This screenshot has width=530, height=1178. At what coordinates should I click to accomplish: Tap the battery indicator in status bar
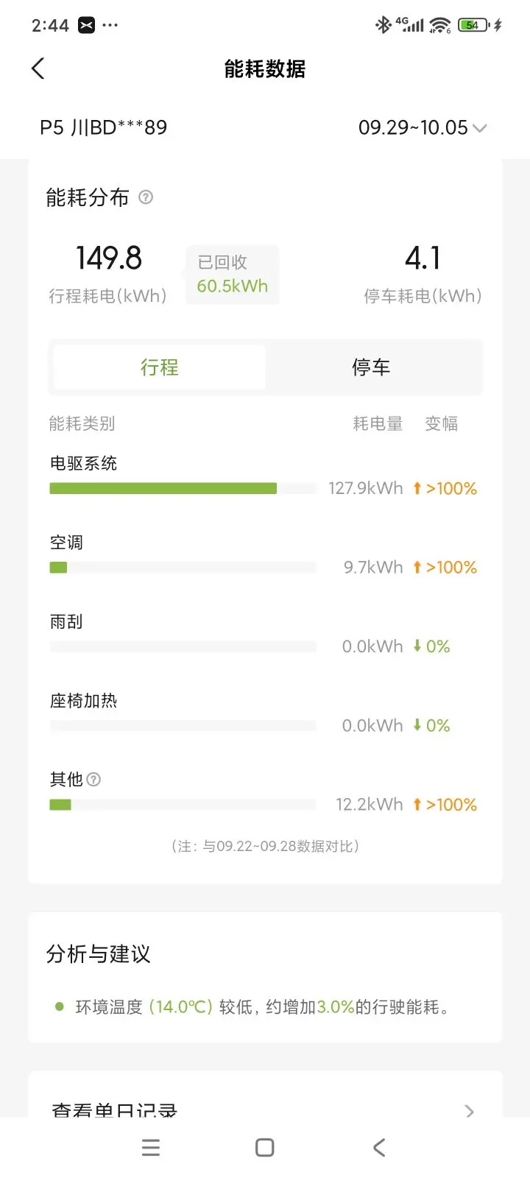(473, 25)
